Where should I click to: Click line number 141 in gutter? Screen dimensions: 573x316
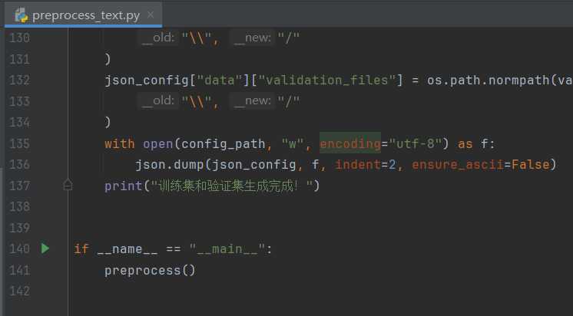click(19, 271)
